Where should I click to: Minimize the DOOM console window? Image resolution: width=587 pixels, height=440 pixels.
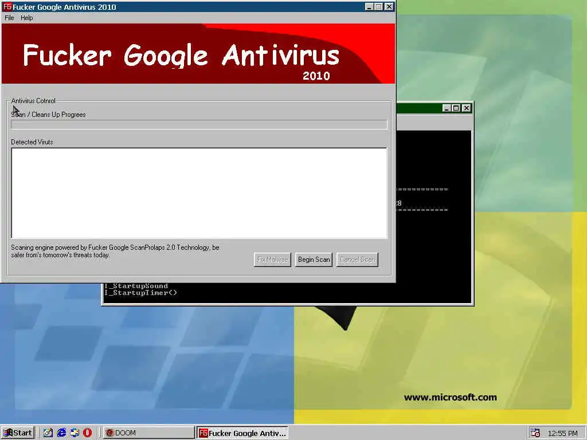click(446, 108)
